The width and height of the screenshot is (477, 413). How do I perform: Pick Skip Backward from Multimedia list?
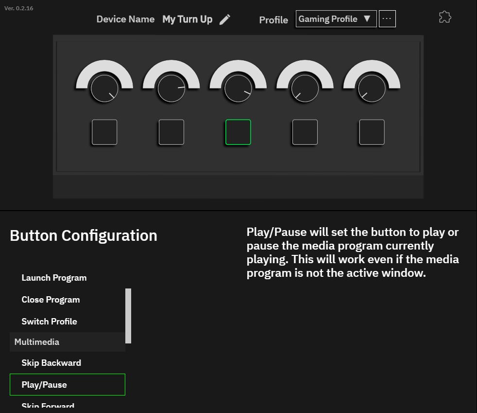51,363
